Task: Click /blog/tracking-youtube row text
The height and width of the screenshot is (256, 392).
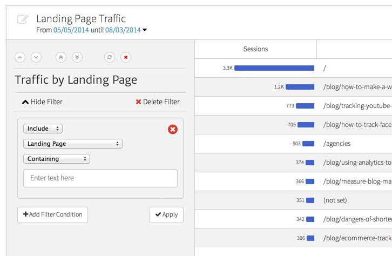Action: click(x=357, y=106)
